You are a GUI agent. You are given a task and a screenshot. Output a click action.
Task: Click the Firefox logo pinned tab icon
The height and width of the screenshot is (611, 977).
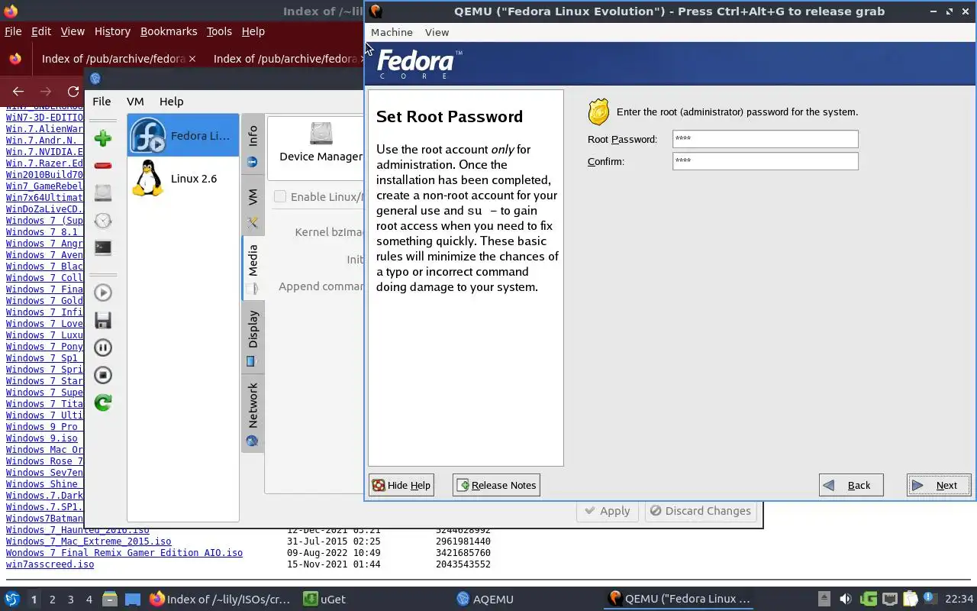(x=15, y=59)
